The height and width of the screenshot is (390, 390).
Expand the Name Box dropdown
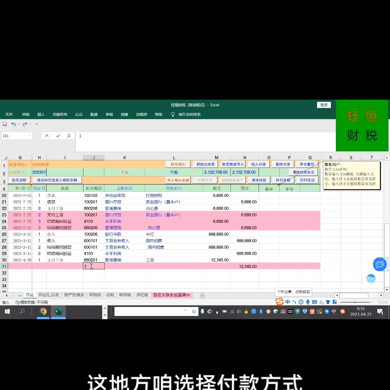(29, 136)
